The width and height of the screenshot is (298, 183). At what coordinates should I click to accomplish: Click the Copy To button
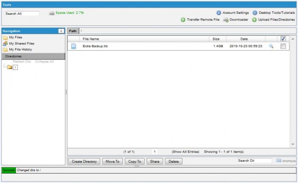tap(134, 161)
